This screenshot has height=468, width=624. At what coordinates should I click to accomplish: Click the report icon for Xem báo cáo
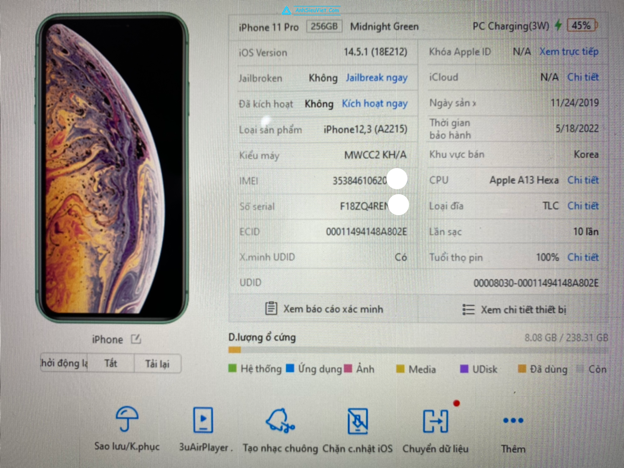271,309
